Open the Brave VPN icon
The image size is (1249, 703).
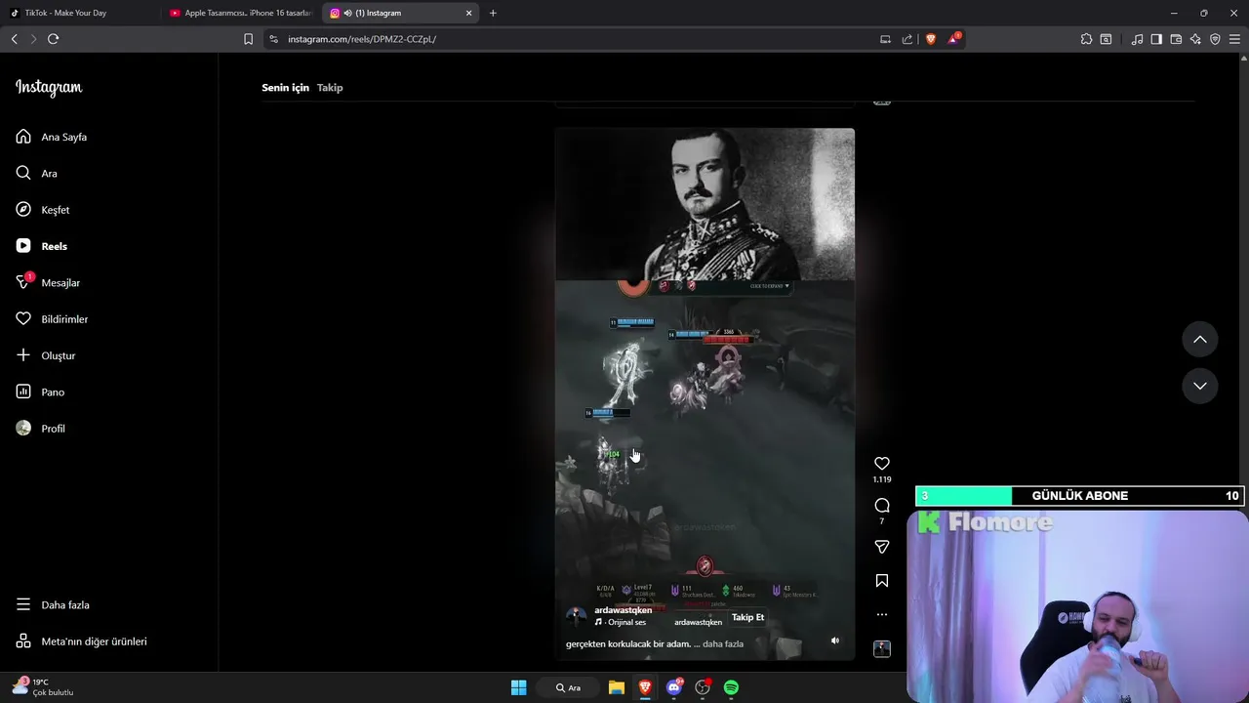(x=1215, y=39)
